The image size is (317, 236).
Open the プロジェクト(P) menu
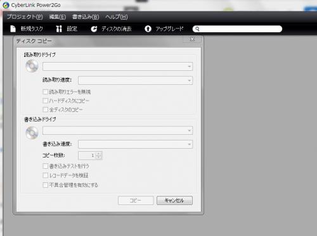coord(25,16)
